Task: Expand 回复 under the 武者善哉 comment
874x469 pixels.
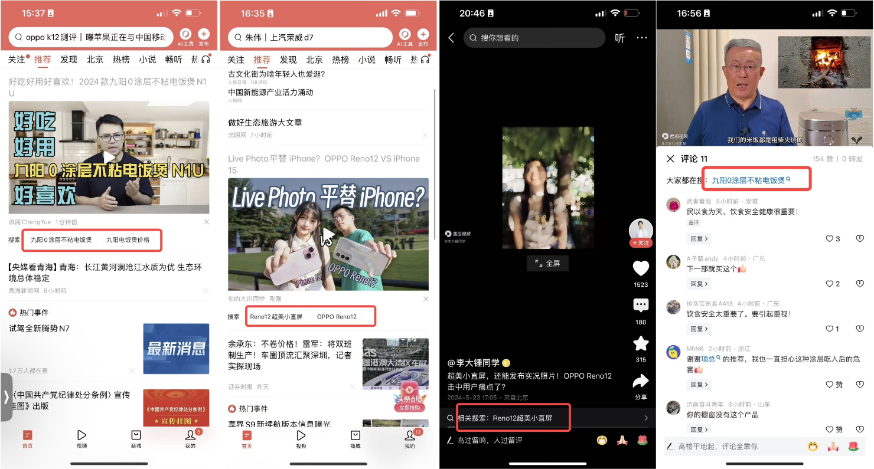Action: point(700,239)
